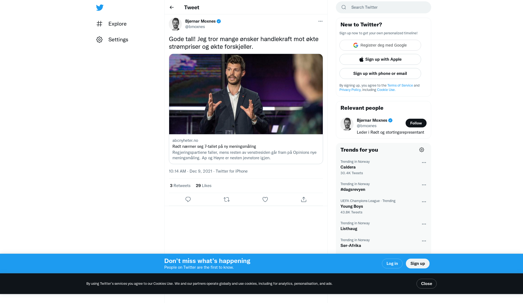This screenshot has height=303, width=523.
Task: Click Registrer deg med Google button
Action: (380, 45)
